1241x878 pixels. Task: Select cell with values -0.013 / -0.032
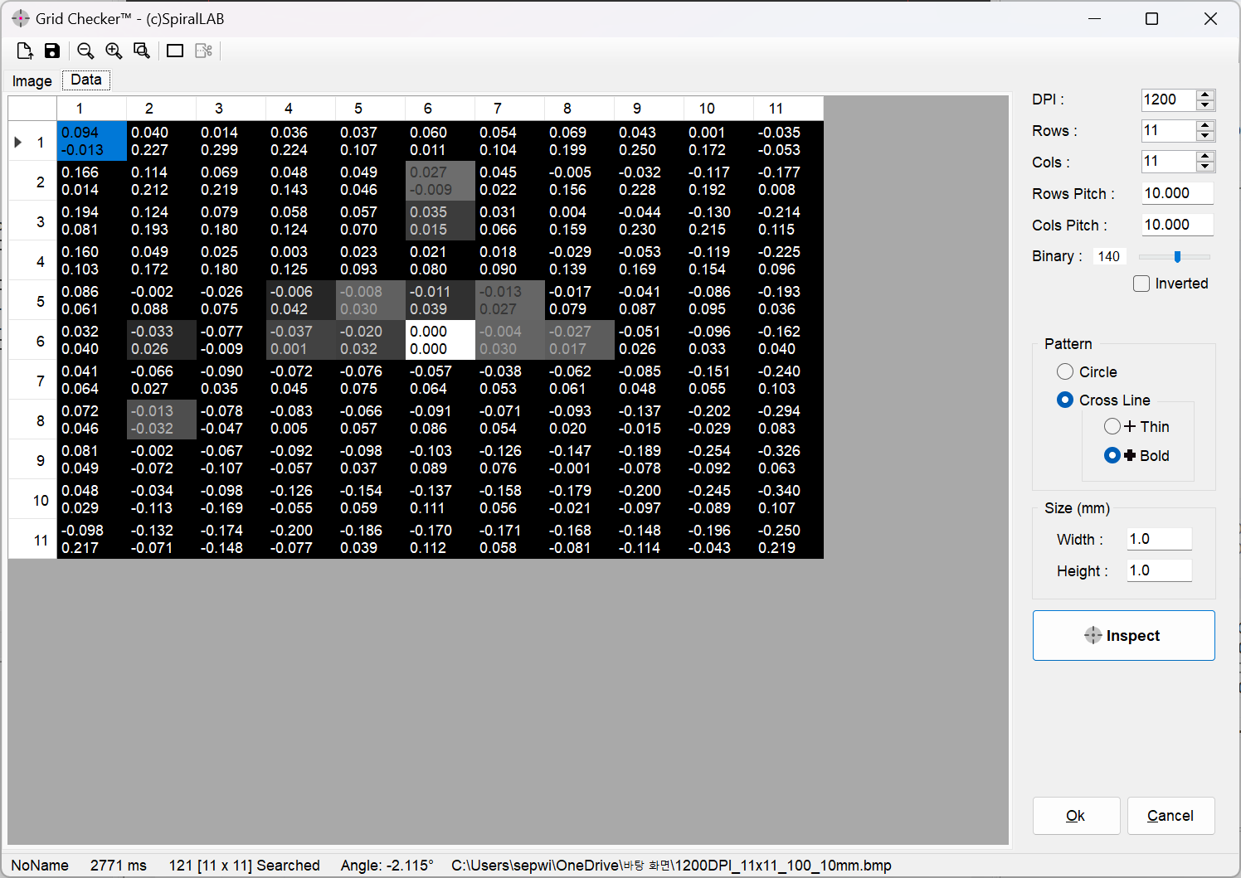coord(162,420)
